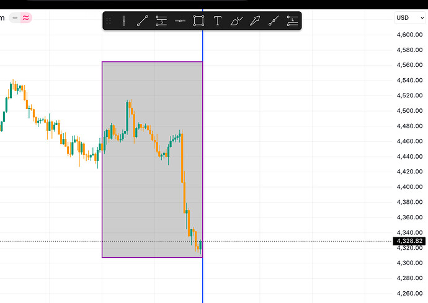Pick the short position tool marked S
Screen dimensions: 428x303
161,20
